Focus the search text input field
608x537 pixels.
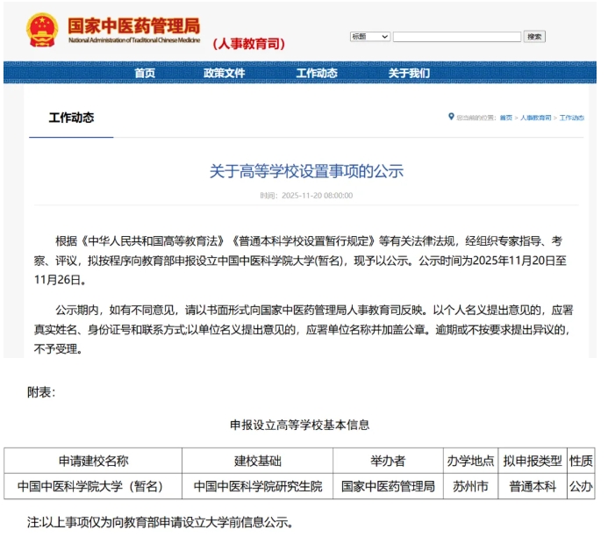point(457,37)
